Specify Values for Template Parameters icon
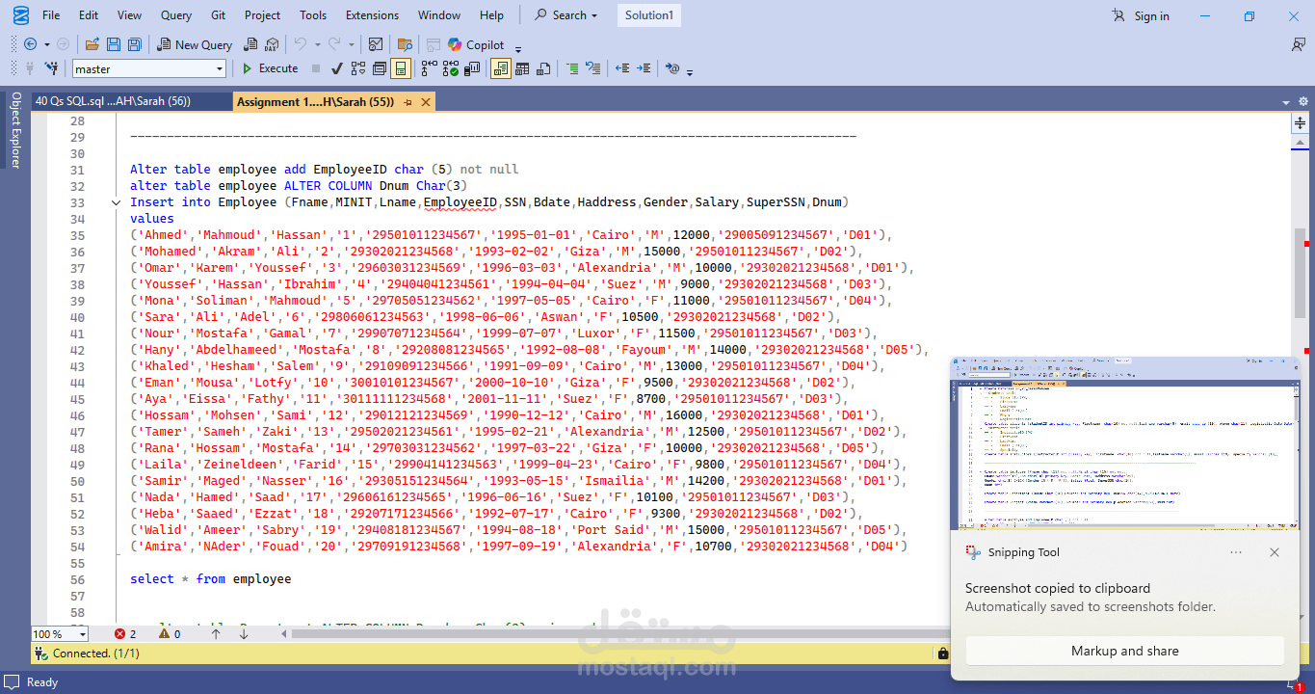The height and width of the screenshot is (694, 1315). (672, 68)
